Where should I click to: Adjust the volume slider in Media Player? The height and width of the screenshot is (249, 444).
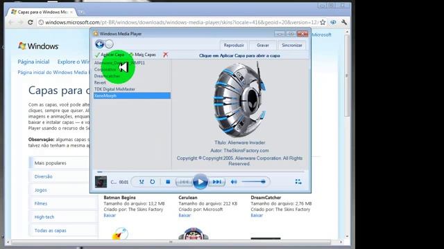click(254, 182)
